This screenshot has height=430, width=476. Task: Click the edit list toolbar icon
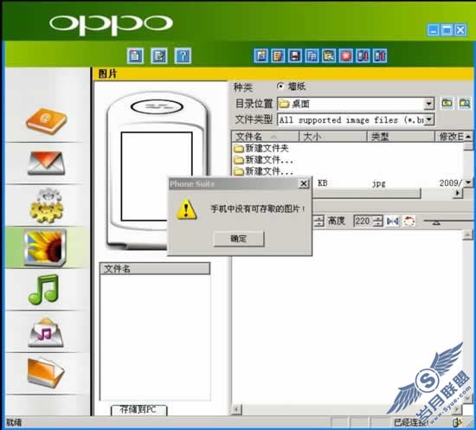[159, 56]
